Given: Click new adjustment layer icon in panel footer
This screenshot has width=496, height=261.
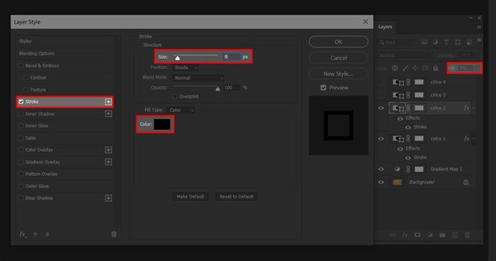Looking at the screenshot, I should pos(429,235).
